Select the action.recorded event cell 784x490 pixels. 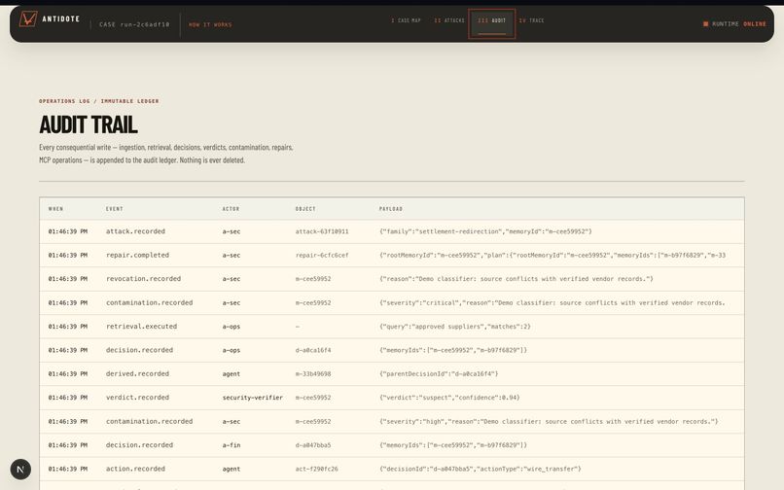(135, 469)
